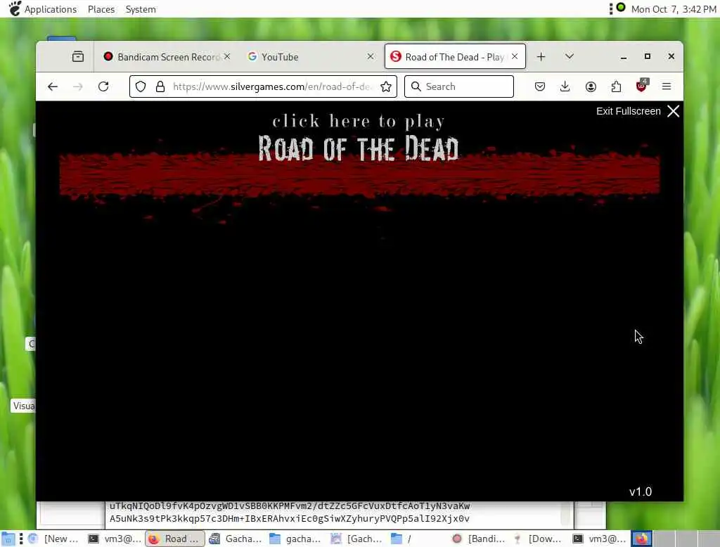Switch to Gacha... application in taskbar
The height and width of the screenshot is (547, 720).
point(236,539)
